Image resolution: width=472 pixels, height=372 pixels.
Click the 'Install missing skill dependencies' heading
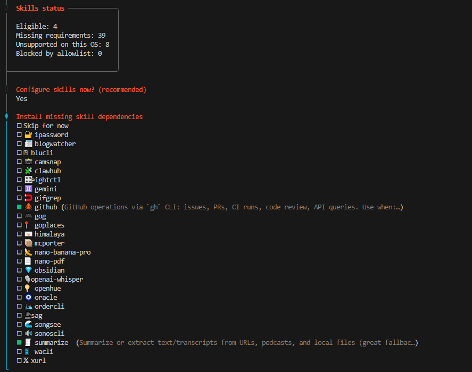pyautogui.click(x=79, y=117)
